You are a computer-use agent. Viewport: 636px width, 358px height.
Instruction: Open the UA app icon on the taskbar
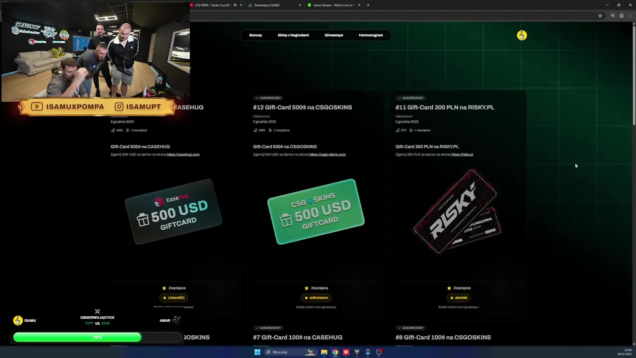click(x=357, y=352)
